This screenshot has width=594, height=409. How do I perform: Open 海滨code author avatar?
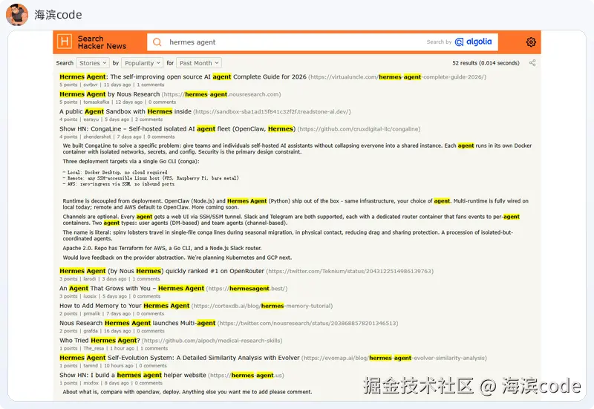click(17, 15)
